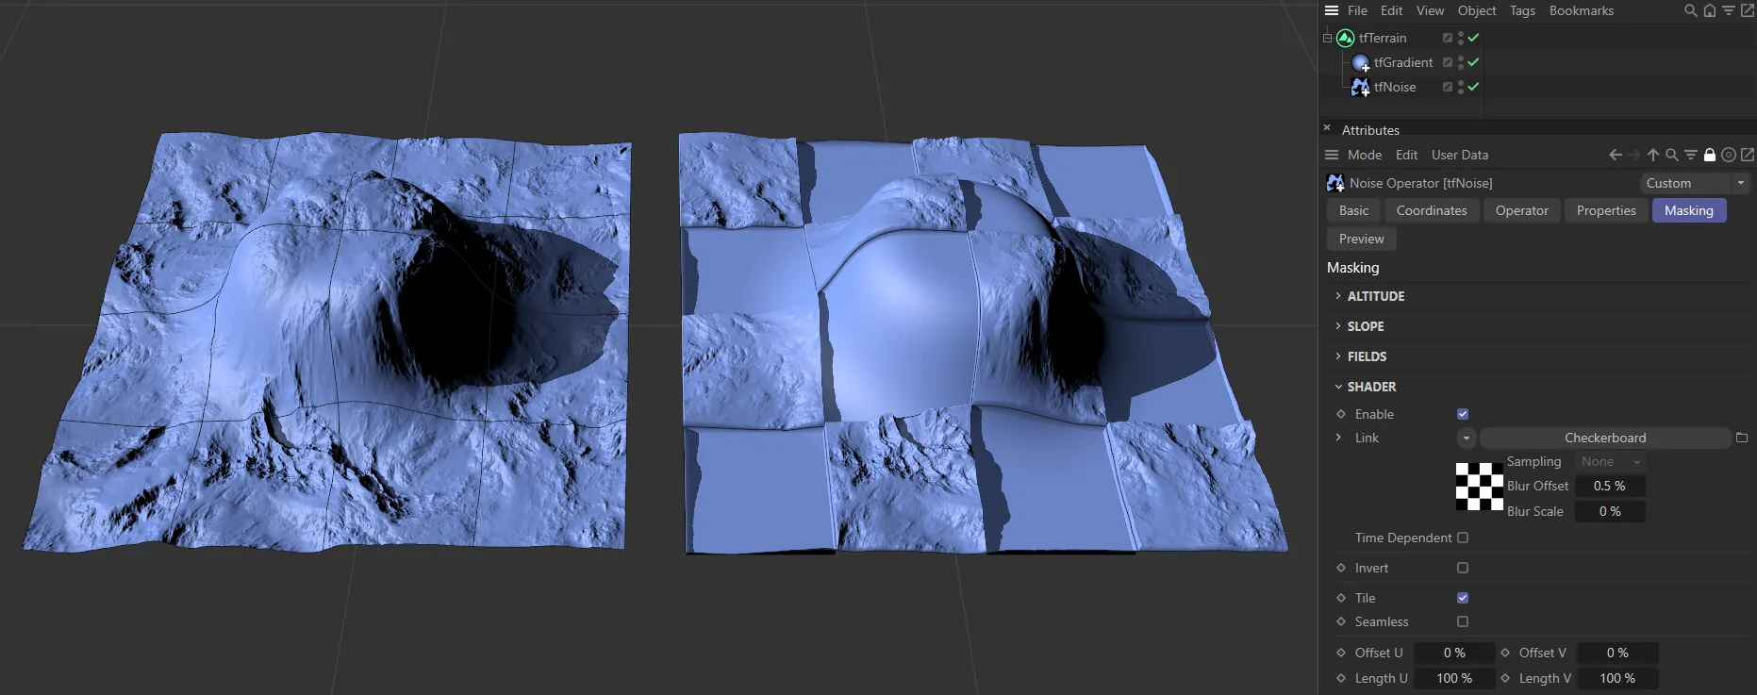Open the Tags menu

point(1522,10)
